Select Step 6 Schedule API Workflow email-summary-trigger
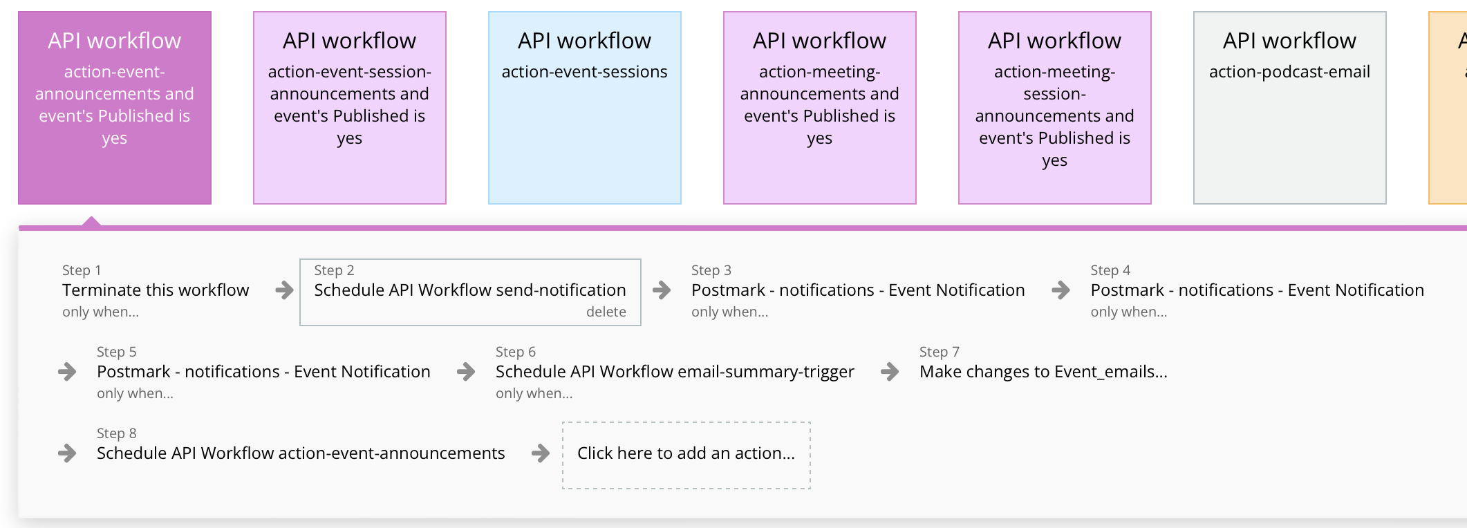 (x=675, y=372)
